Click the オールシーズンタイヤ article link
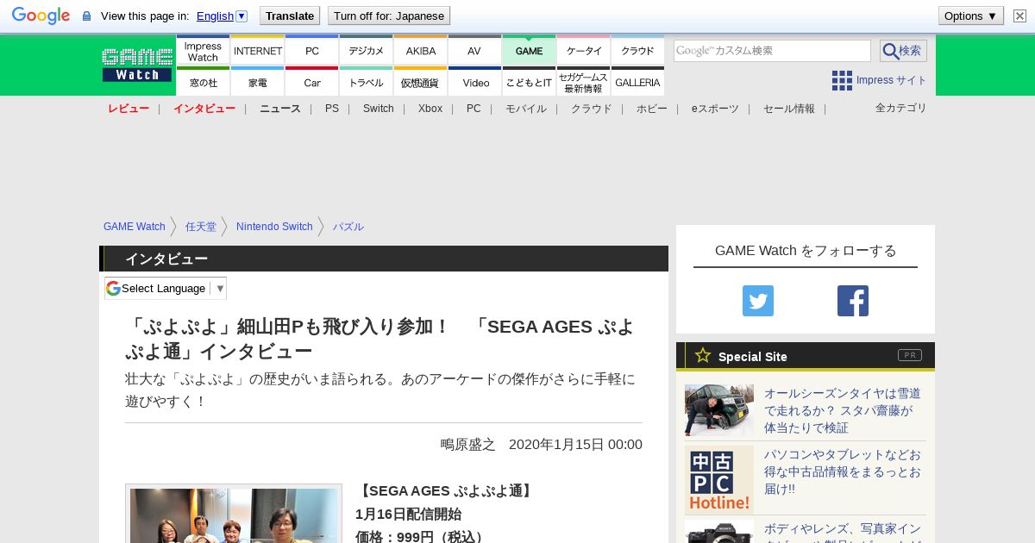 click(x=843, y=410)
